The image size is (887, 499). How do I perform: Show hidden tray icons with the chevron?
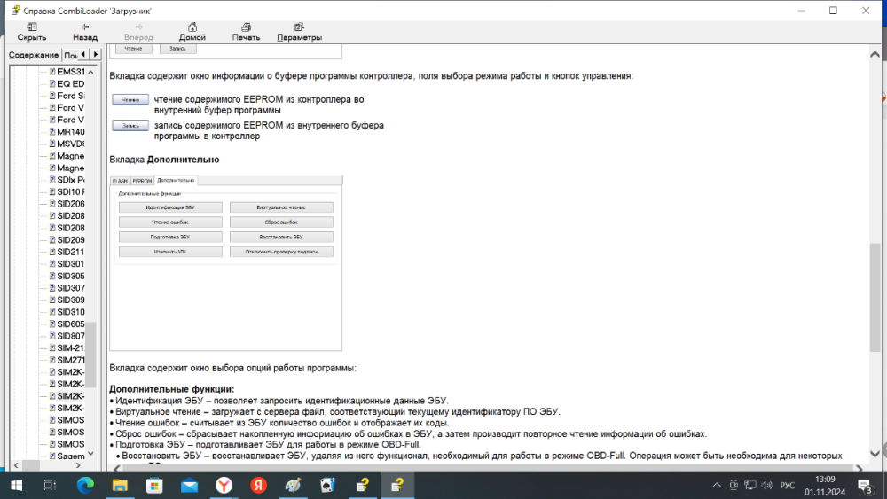click(x=716, y=486)
